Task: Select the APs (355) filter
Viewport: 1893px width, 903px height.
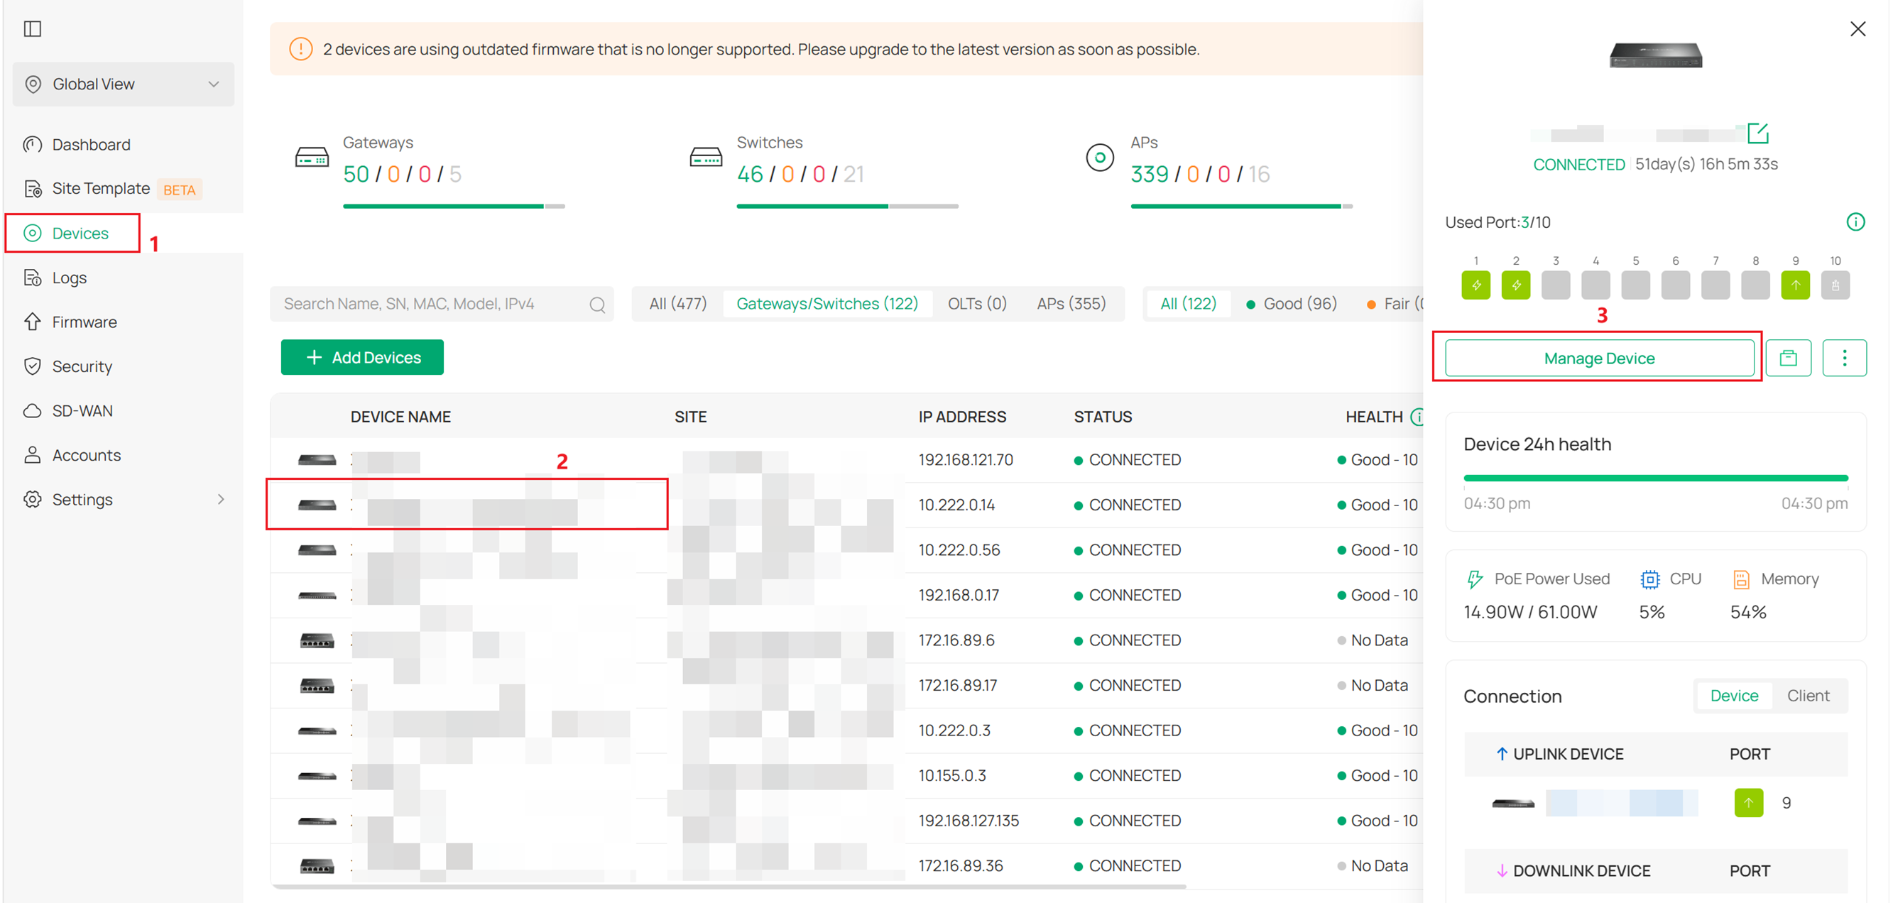Action: [1070, 303]
